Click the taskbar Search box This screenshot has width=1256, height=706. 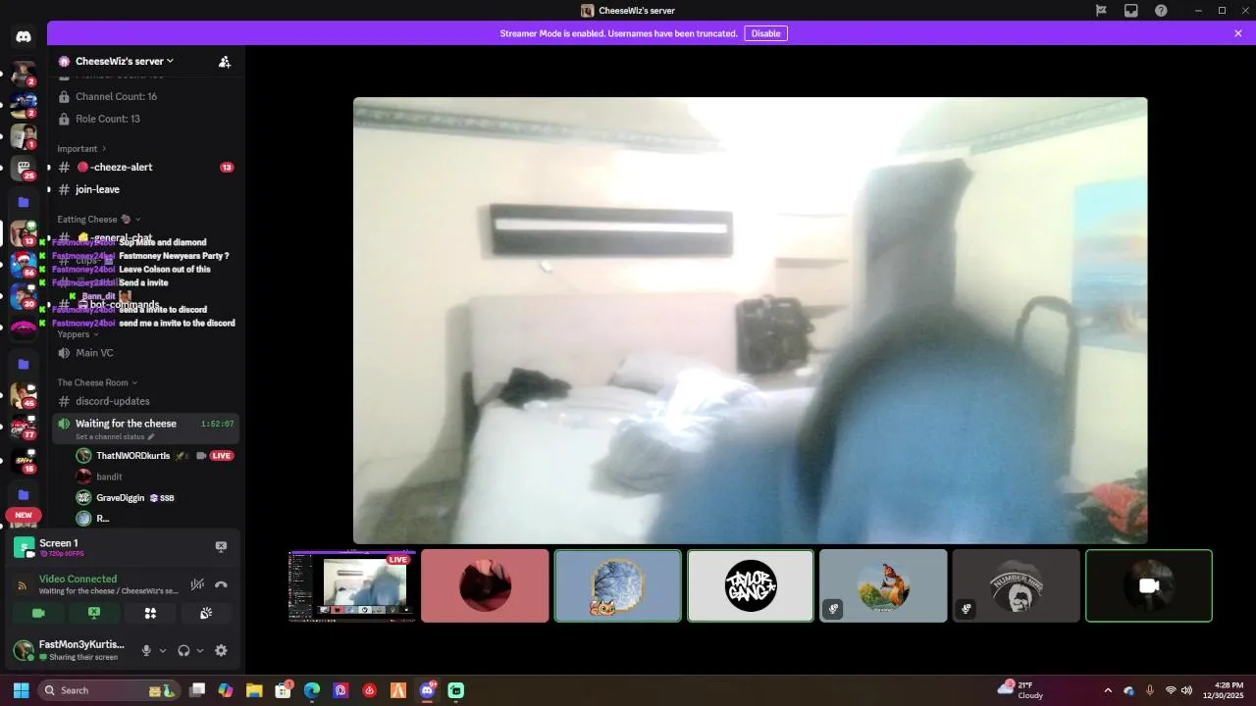coord(110,690)
